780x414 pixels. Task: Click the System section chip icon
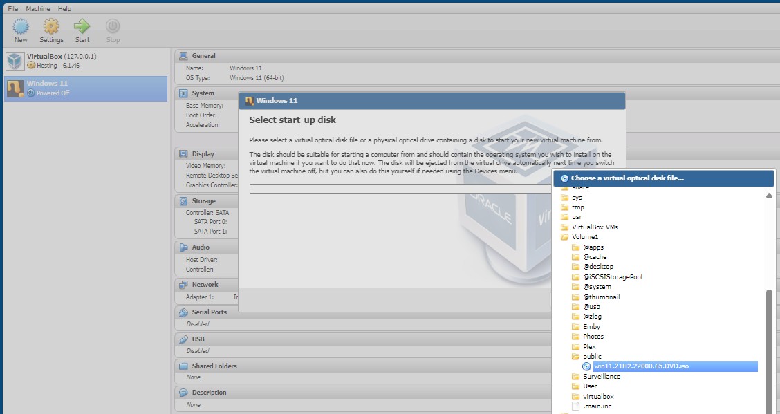[x=183, y=93]
